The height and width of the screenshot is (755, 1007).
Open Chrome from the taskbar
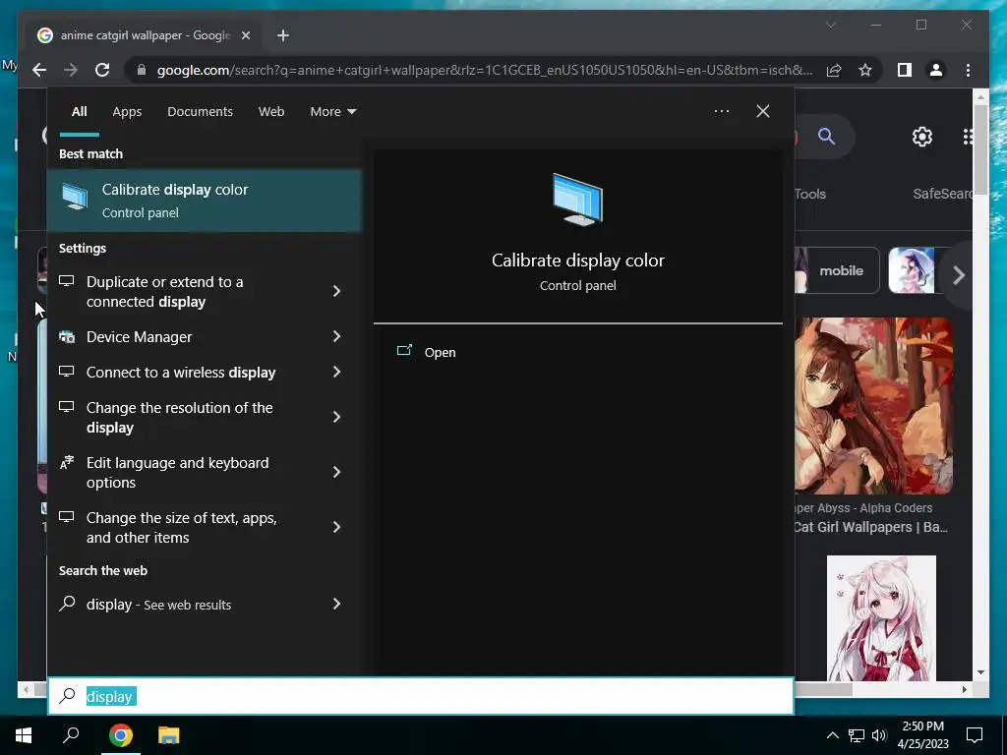[120, 735]
